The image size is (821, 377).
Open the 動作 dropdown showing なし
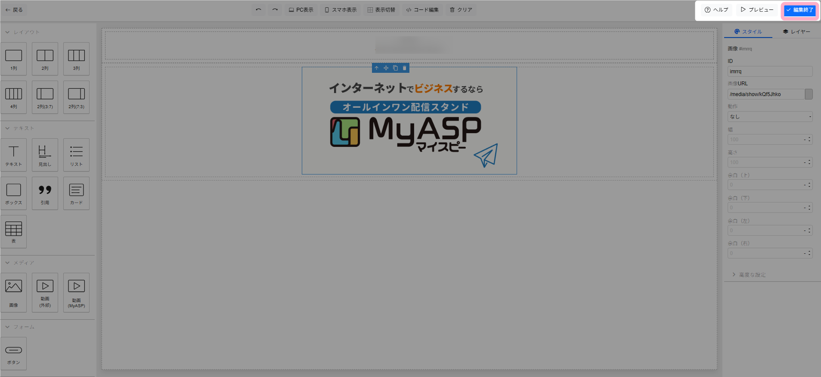click(770, 117)
